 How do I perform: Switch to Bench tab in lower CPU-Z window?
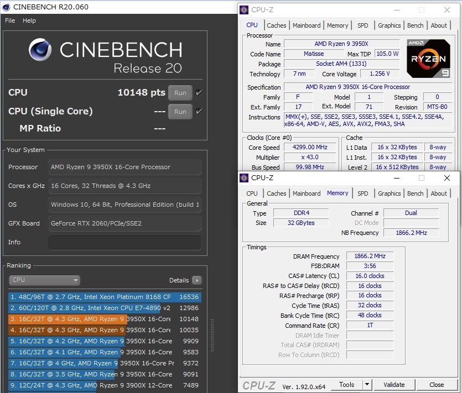coord(415,193)
